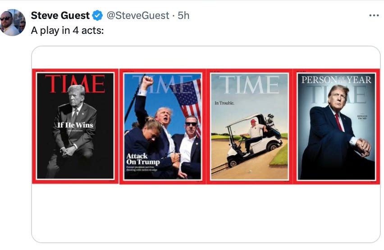Open the @SteveGuest handle link

coord(137,16)
